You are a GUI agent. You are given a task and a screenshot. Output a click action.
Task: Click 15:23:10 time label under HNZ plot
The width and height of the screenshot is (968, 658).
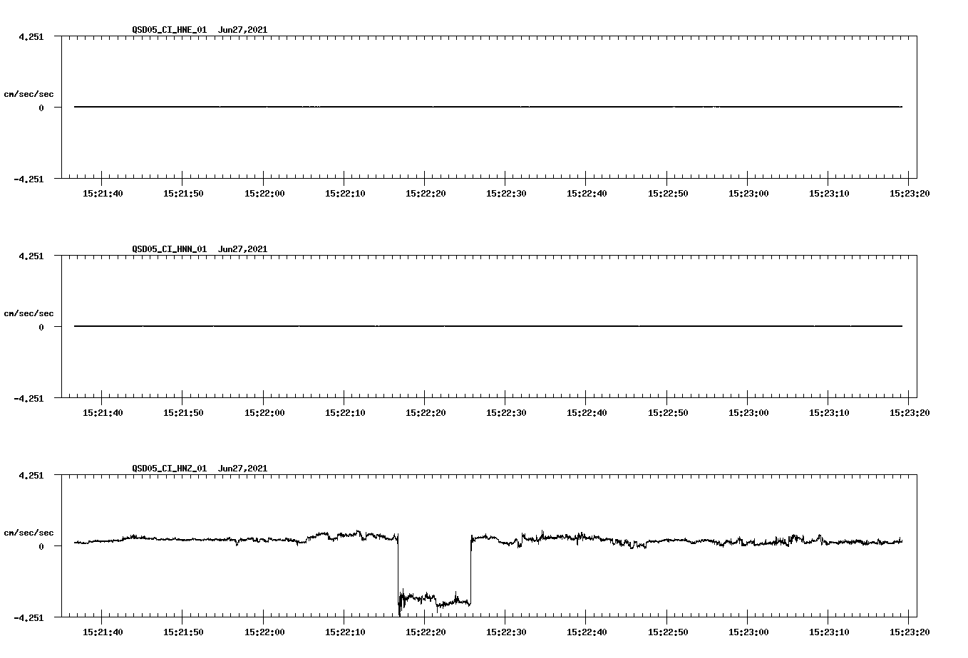coord(829,632)
